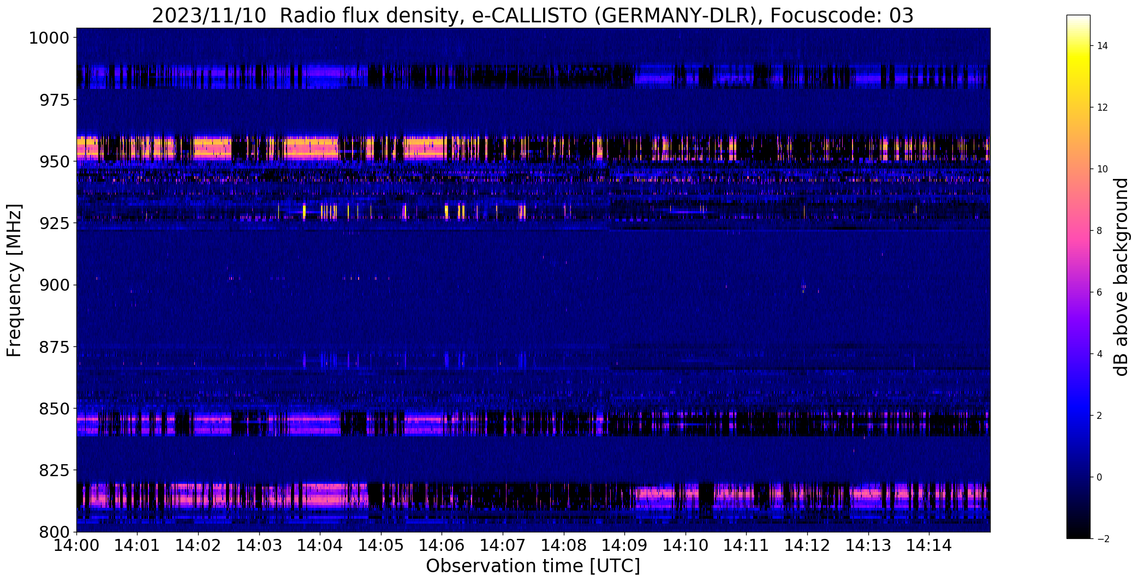The image size is (1138, 582).
Task: Click the colorbar tick label 0
Action: [x=1100, y=477]
